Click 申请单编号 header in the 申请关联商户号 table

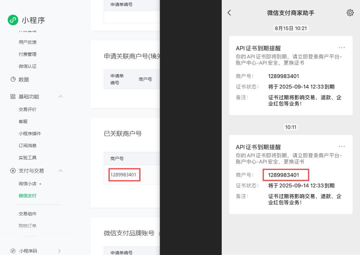point(117,79)
